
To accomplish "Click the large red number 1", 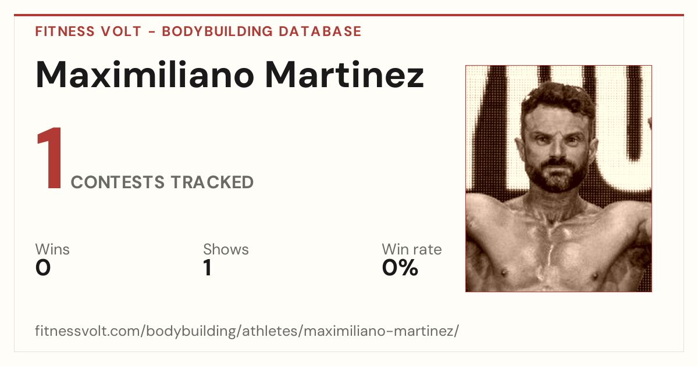I will pos(49,159).
